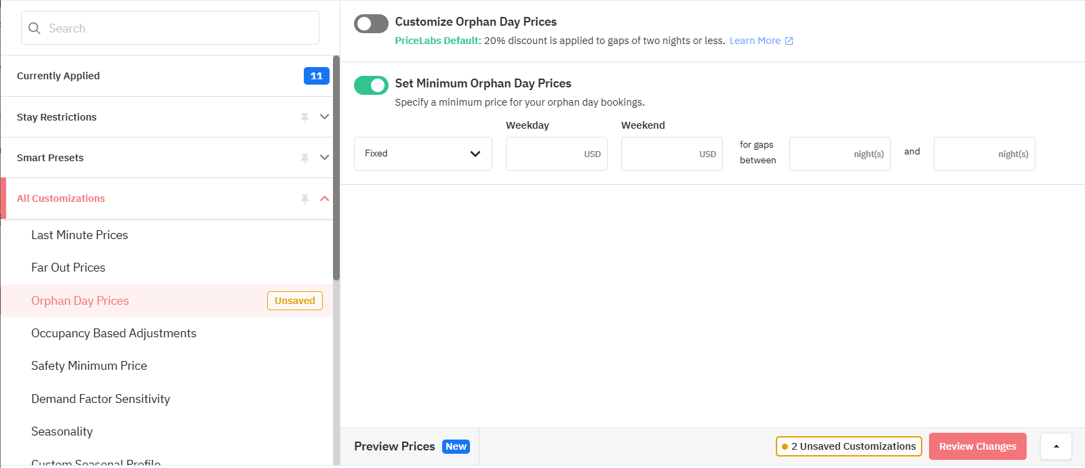Click the up arrow button beside Review Changes
Image resolution: width=1085 pixels, height=468 pixels.
click(x=1056, y=446)
